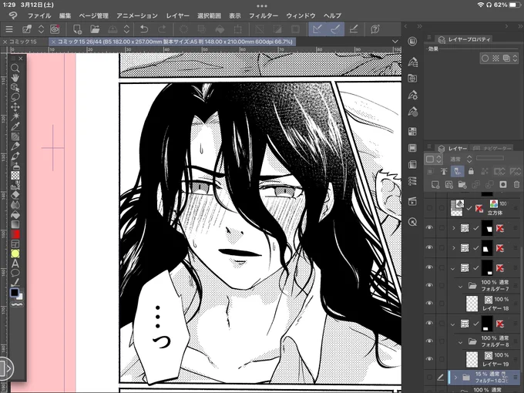Open arrows beside save icon
Screen dimensions: 524x393
126,29
